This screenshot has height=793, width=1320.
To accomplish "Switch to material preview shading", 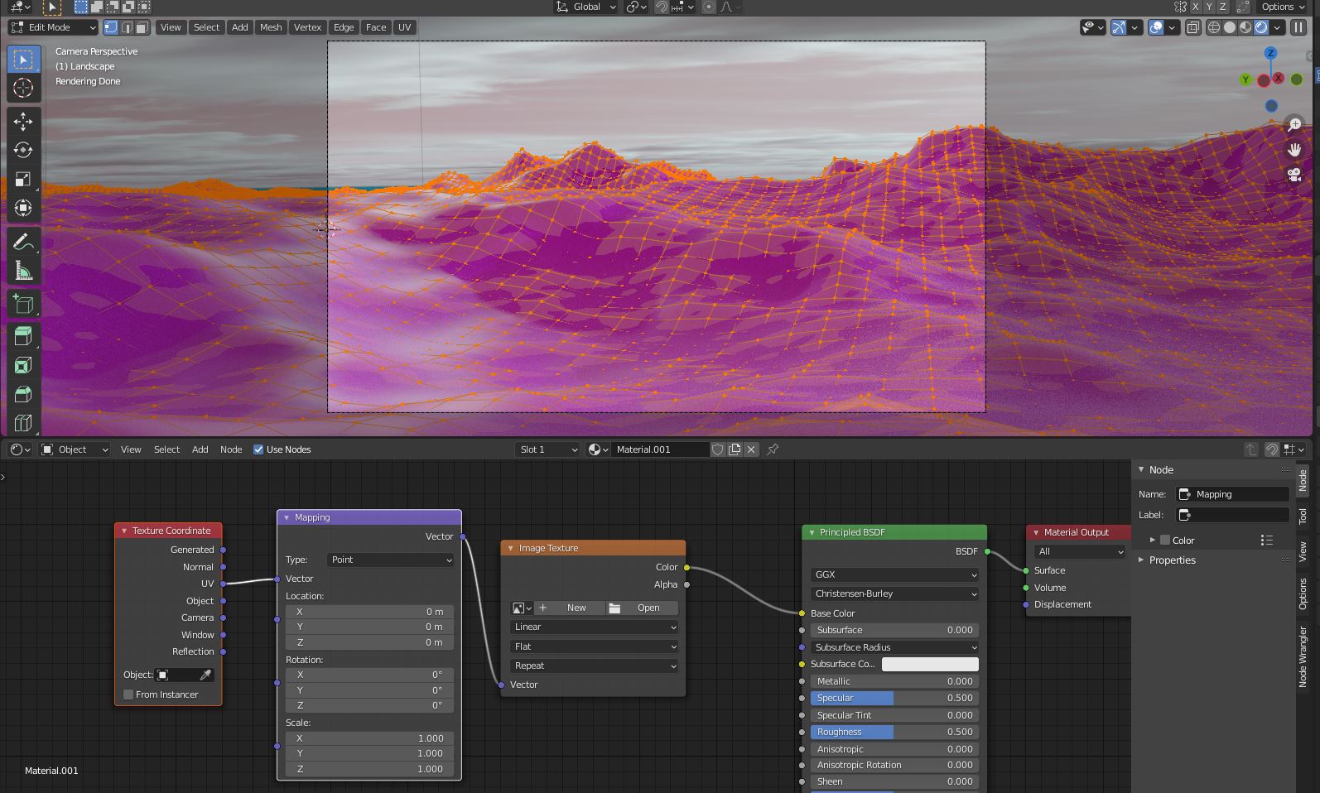I will 1245,27.
